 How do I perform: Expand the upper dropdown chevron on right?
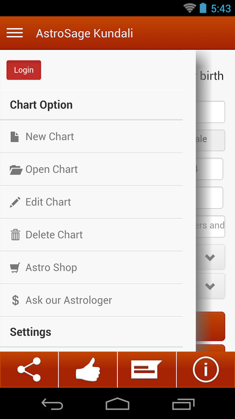[x=210, y=257]
